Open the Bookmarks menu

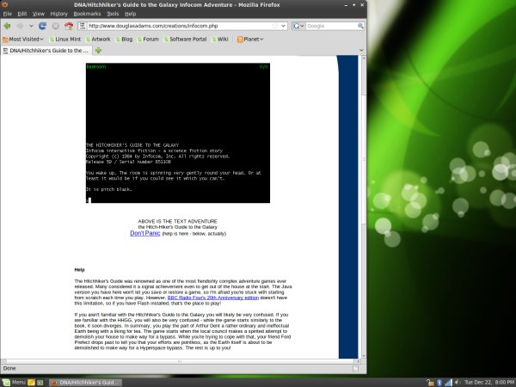(x=87, y=14)
